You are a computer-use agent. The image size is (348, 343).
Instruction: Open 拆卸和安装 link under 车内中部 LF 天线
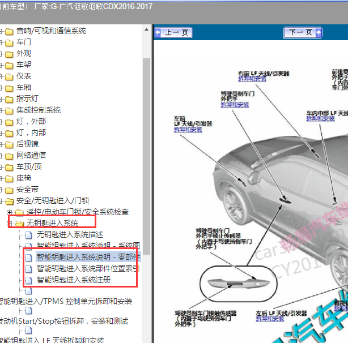pyautogui.click(x=320, y=118)
